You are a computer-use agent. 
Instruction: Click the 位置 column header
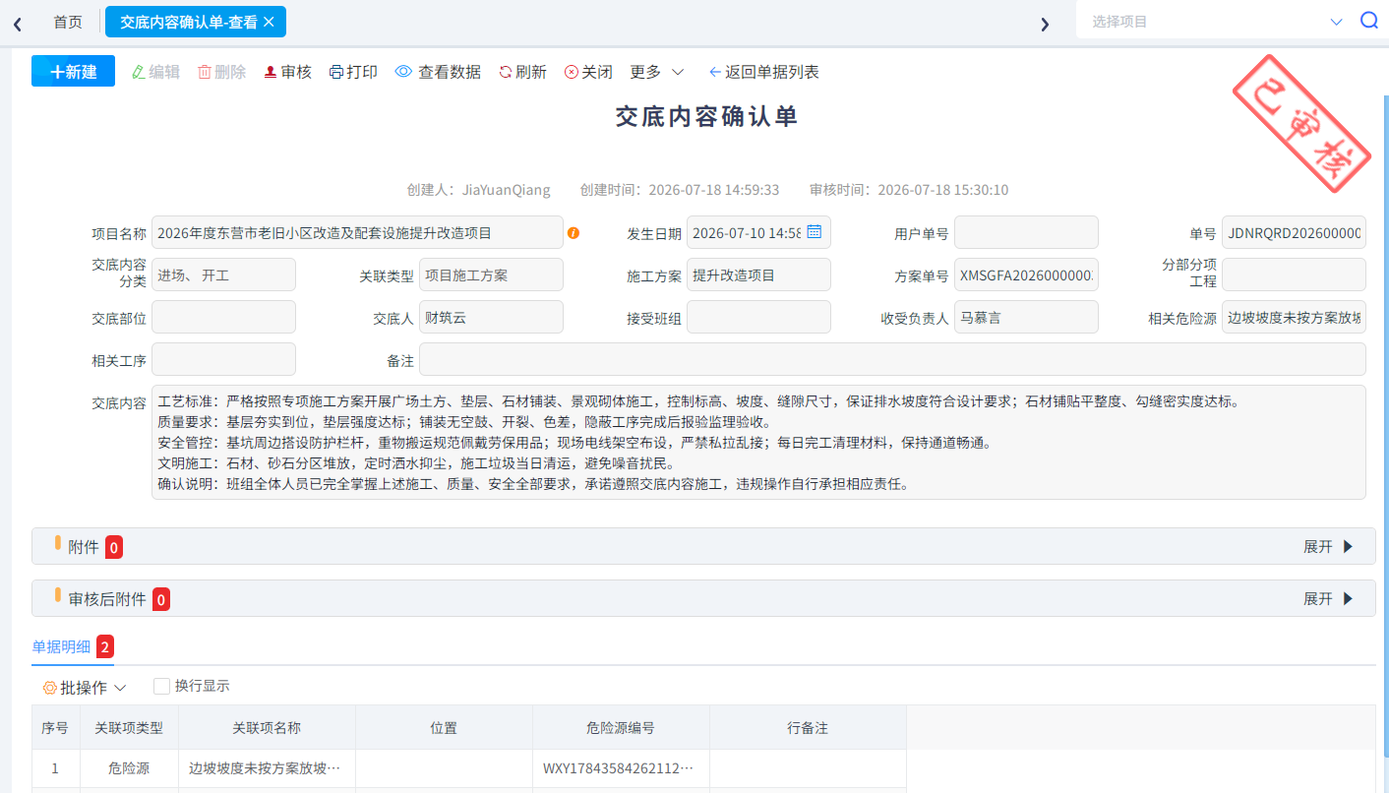[444, 728]
